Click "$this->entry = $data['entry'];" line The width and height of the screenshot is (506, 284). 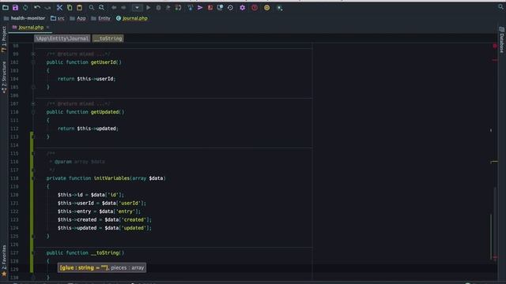[x=99, y=211]
